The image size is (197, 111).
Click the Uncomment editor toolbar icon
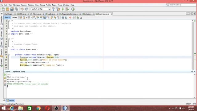(81, 18)
